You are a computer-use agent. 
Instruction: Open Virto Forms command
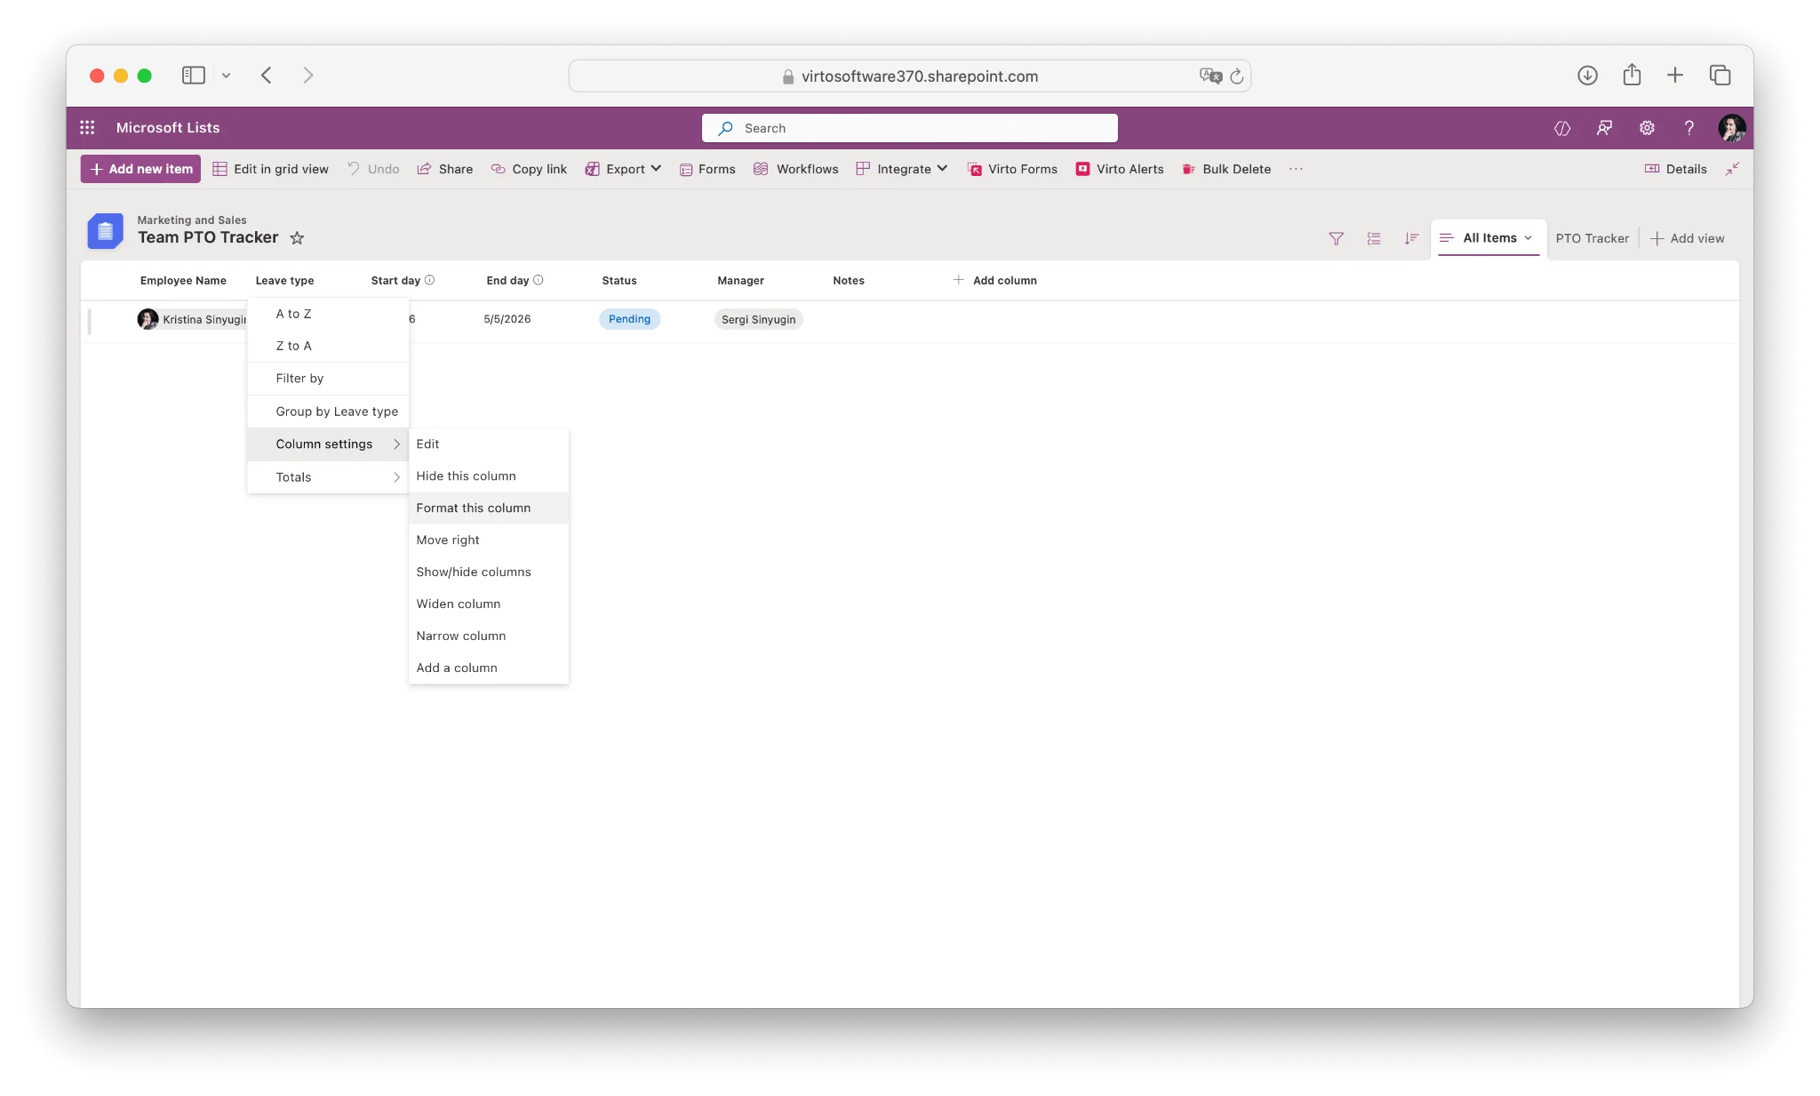pos(1012,169)
